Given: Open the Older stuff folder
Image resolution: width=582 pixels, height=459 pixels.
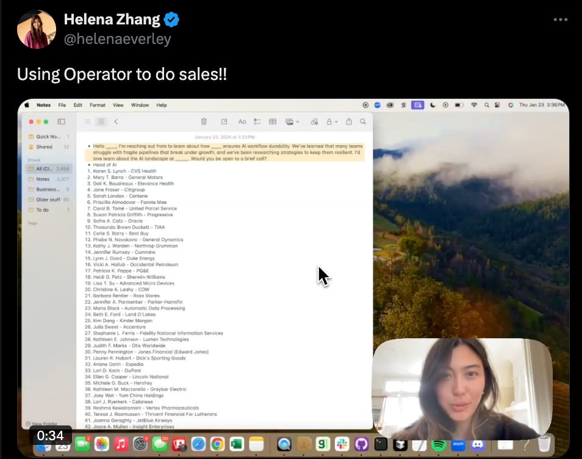Looking at the screenshot, I should (x=49, y=200).
